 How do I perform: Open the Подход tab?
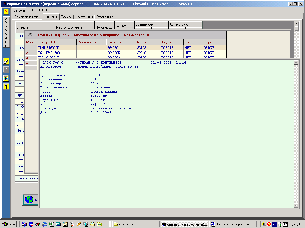tap(66, 17)
